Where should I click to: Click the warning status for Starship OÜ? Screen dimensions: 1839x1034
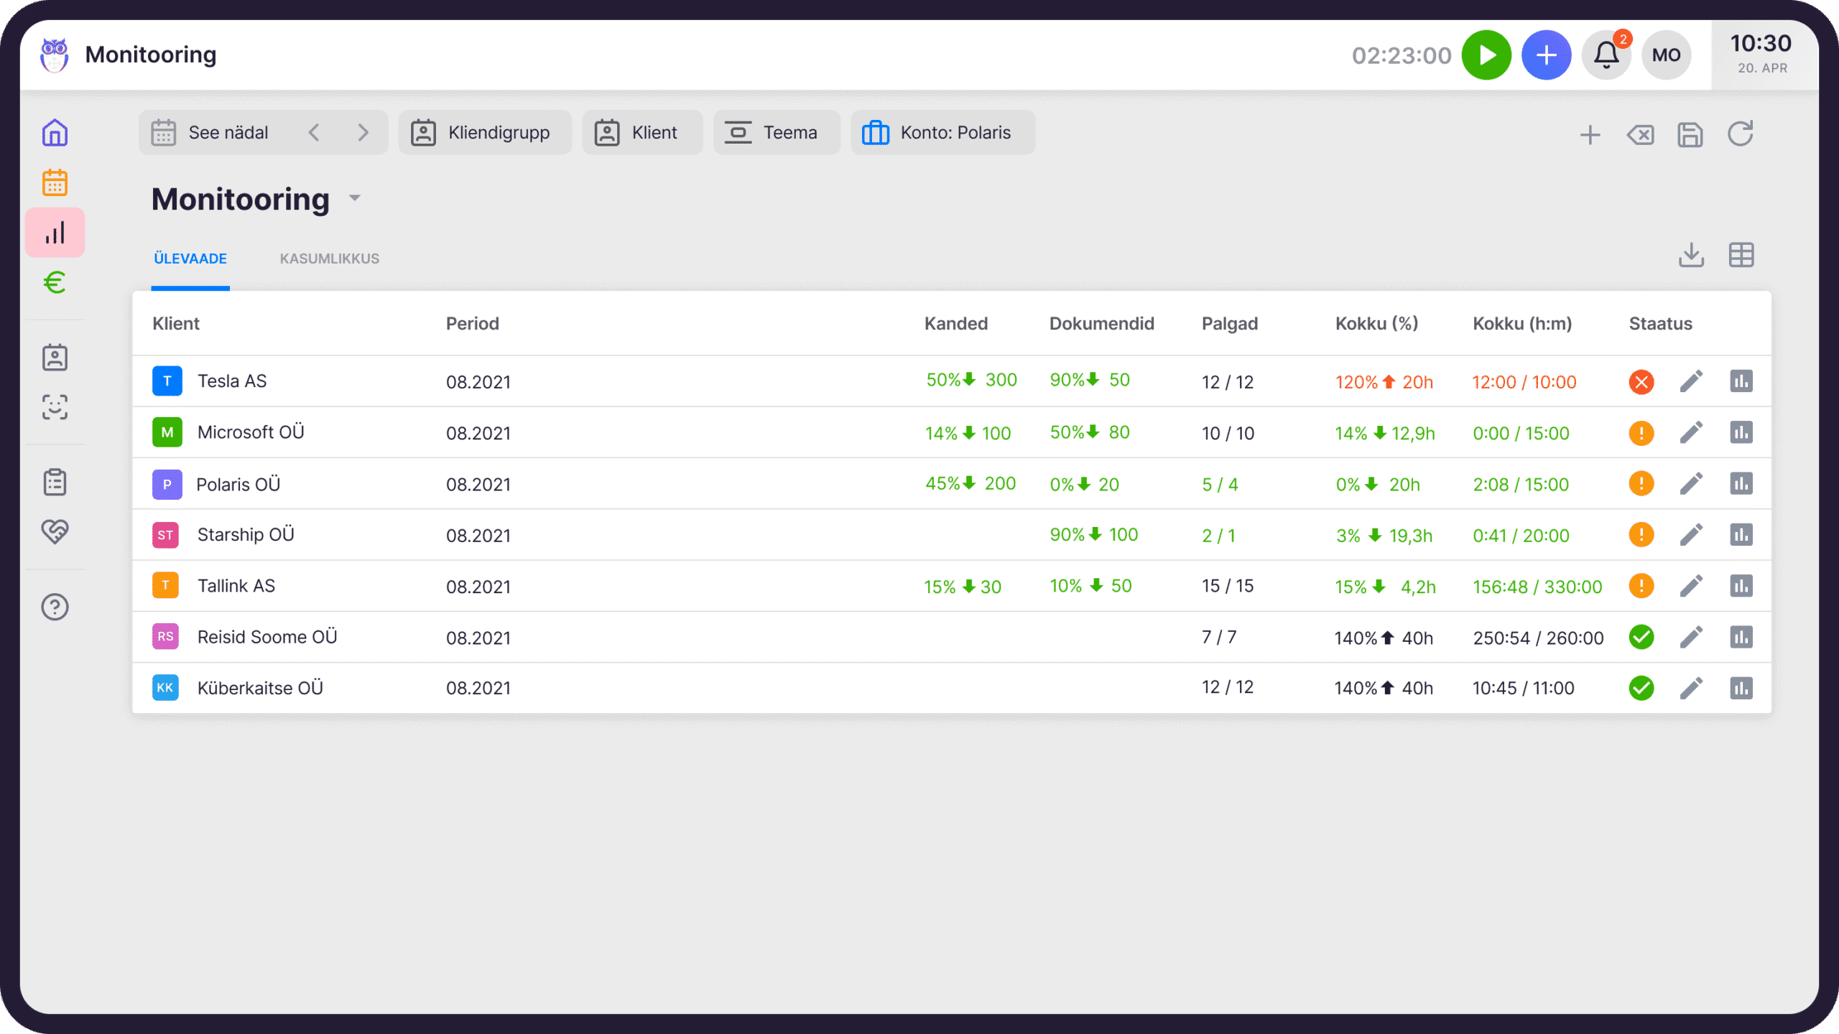point(1641,535)
